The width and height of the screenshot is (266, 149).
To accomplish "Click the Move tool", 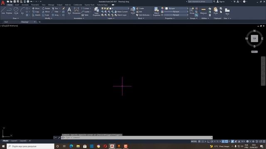I will [36, 8].
